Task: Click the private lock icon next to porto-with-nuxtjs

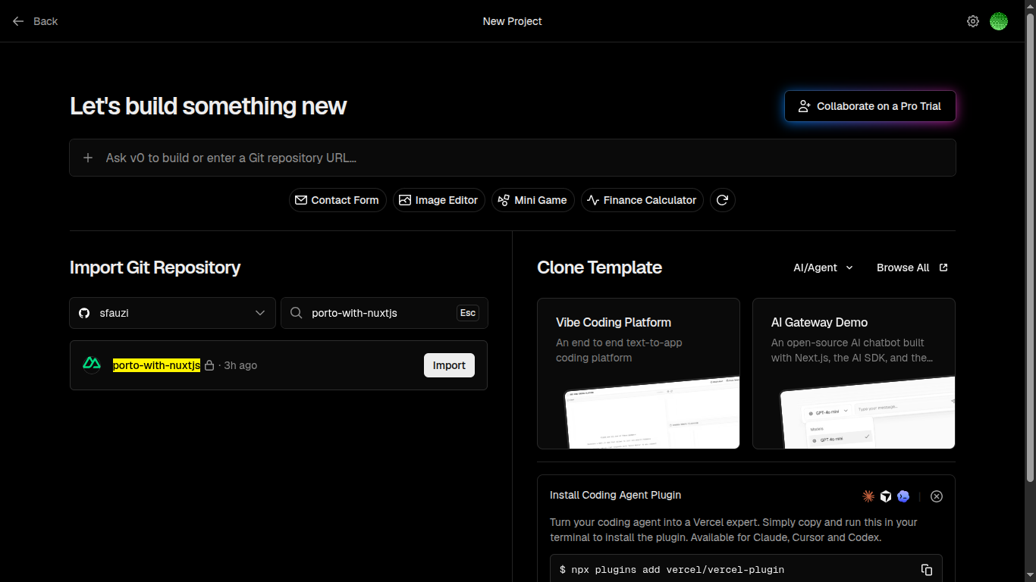Action: click(209, 365)
